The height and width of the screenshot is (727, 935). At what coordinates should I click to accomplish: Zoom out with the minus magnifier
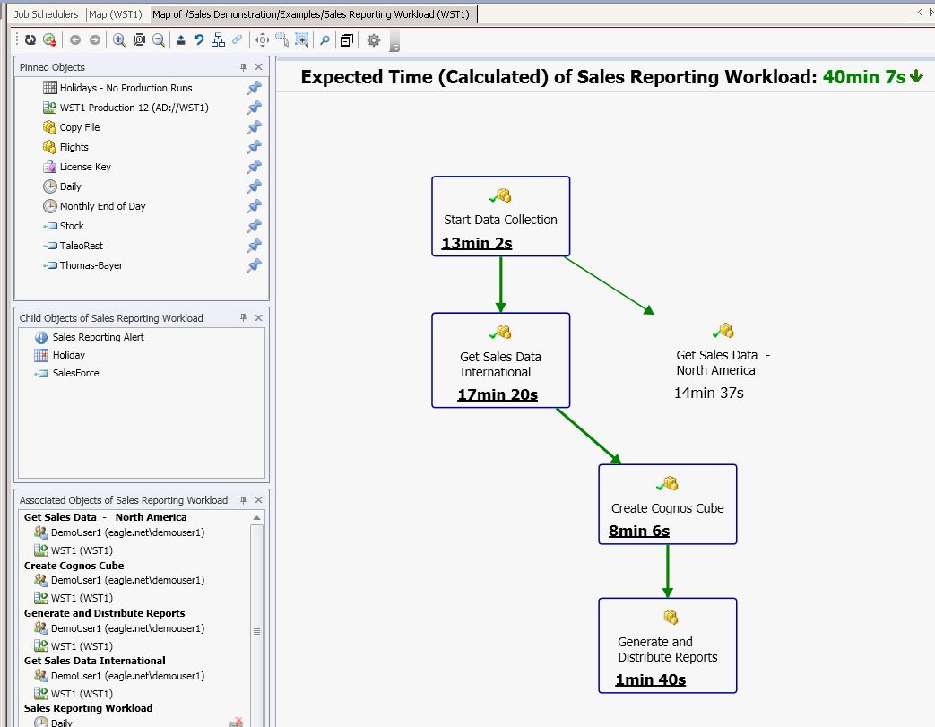[159, 40]
